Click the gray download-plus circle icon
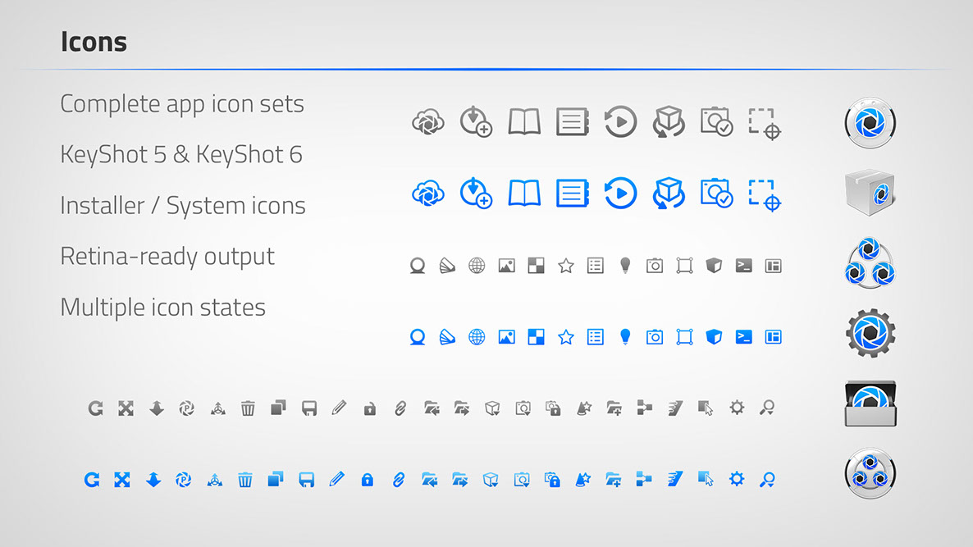 [476, 122]
